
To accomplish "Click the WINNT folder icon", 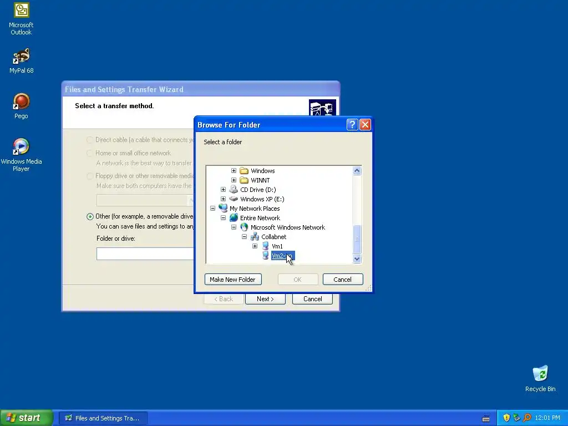I will pos(244,180).
